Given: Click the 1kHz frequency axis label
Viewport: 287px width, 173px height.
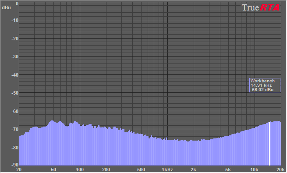Looking at the screenshot, I should click(167, 169).
